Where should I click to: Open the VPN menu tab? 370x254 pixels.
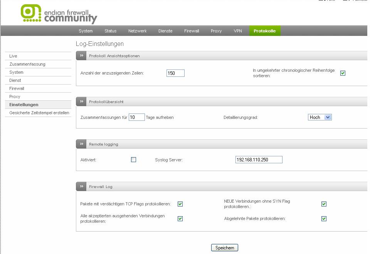[x=238, y=31]
